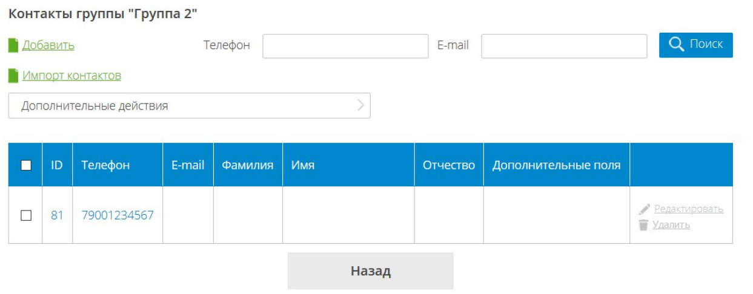Image resolution: width=753 pixels, height=294 pixels.
Task: Click the green document icon beside Добавить
Action: [13, 45]
